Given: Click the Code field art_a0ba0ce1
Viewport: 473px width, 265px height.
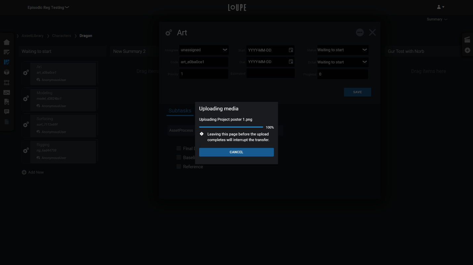Looking at the screenshot, I should coord(204,62).
